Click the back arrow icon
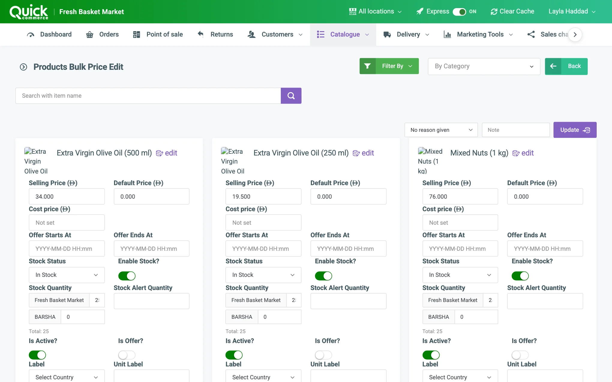612x382 pixels. click(x=553, y=66)
